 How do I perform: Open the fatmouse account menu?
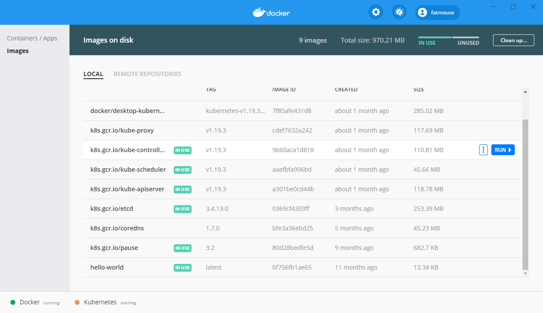pos(437,13)
